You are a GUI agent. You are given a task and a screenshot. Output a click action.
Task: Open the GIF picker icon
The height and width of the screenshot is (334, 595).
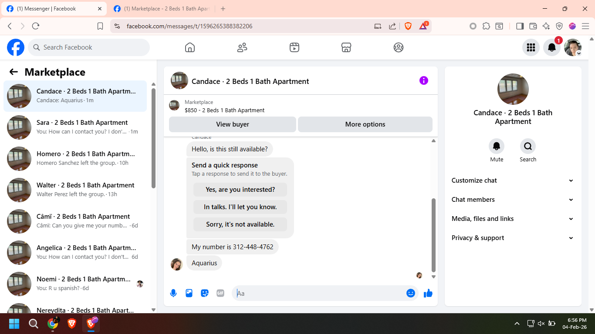[220, 293]
